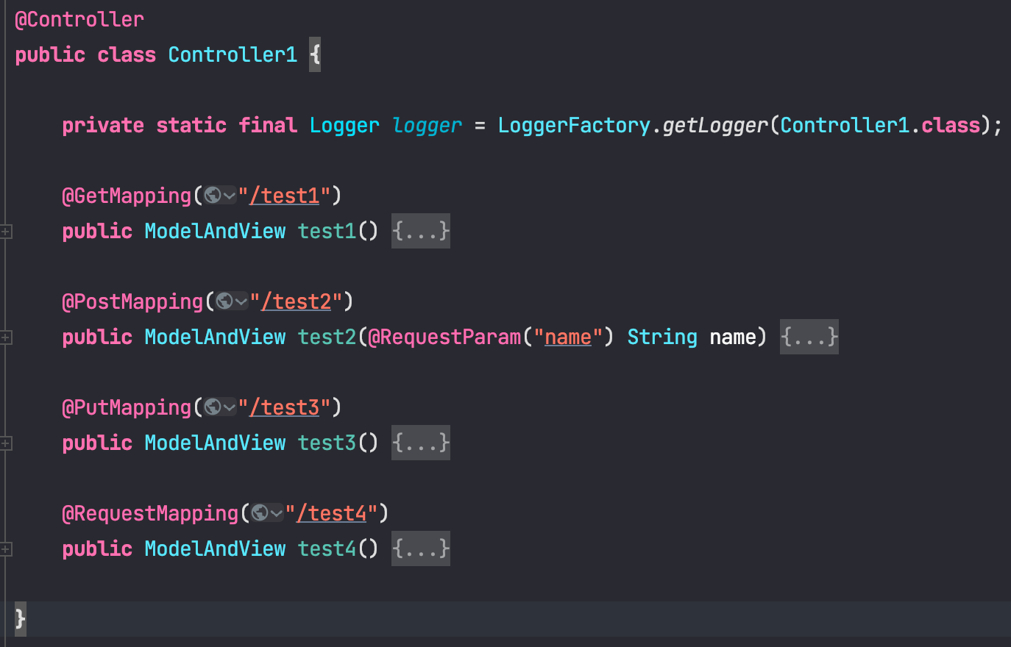Click the @PostMapping annotation
Image resolution: width=1011 pixels, height=647 pixels.
point(132,301)
